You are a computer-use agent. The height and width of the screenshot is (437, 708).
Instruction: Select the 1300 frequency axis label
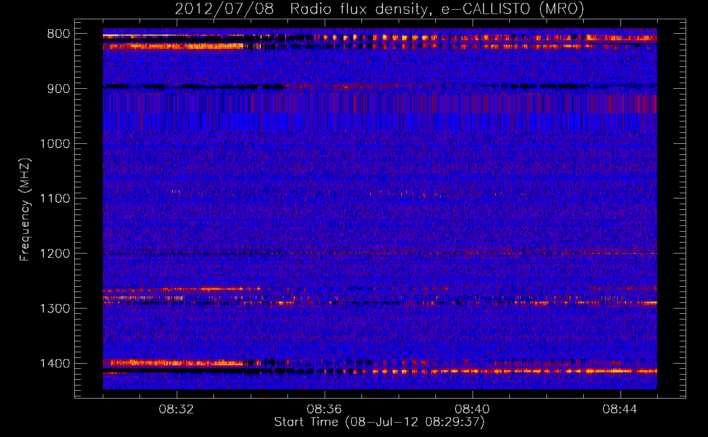(55, 309)
